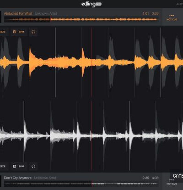Open the top deck BPM editor

19,32
